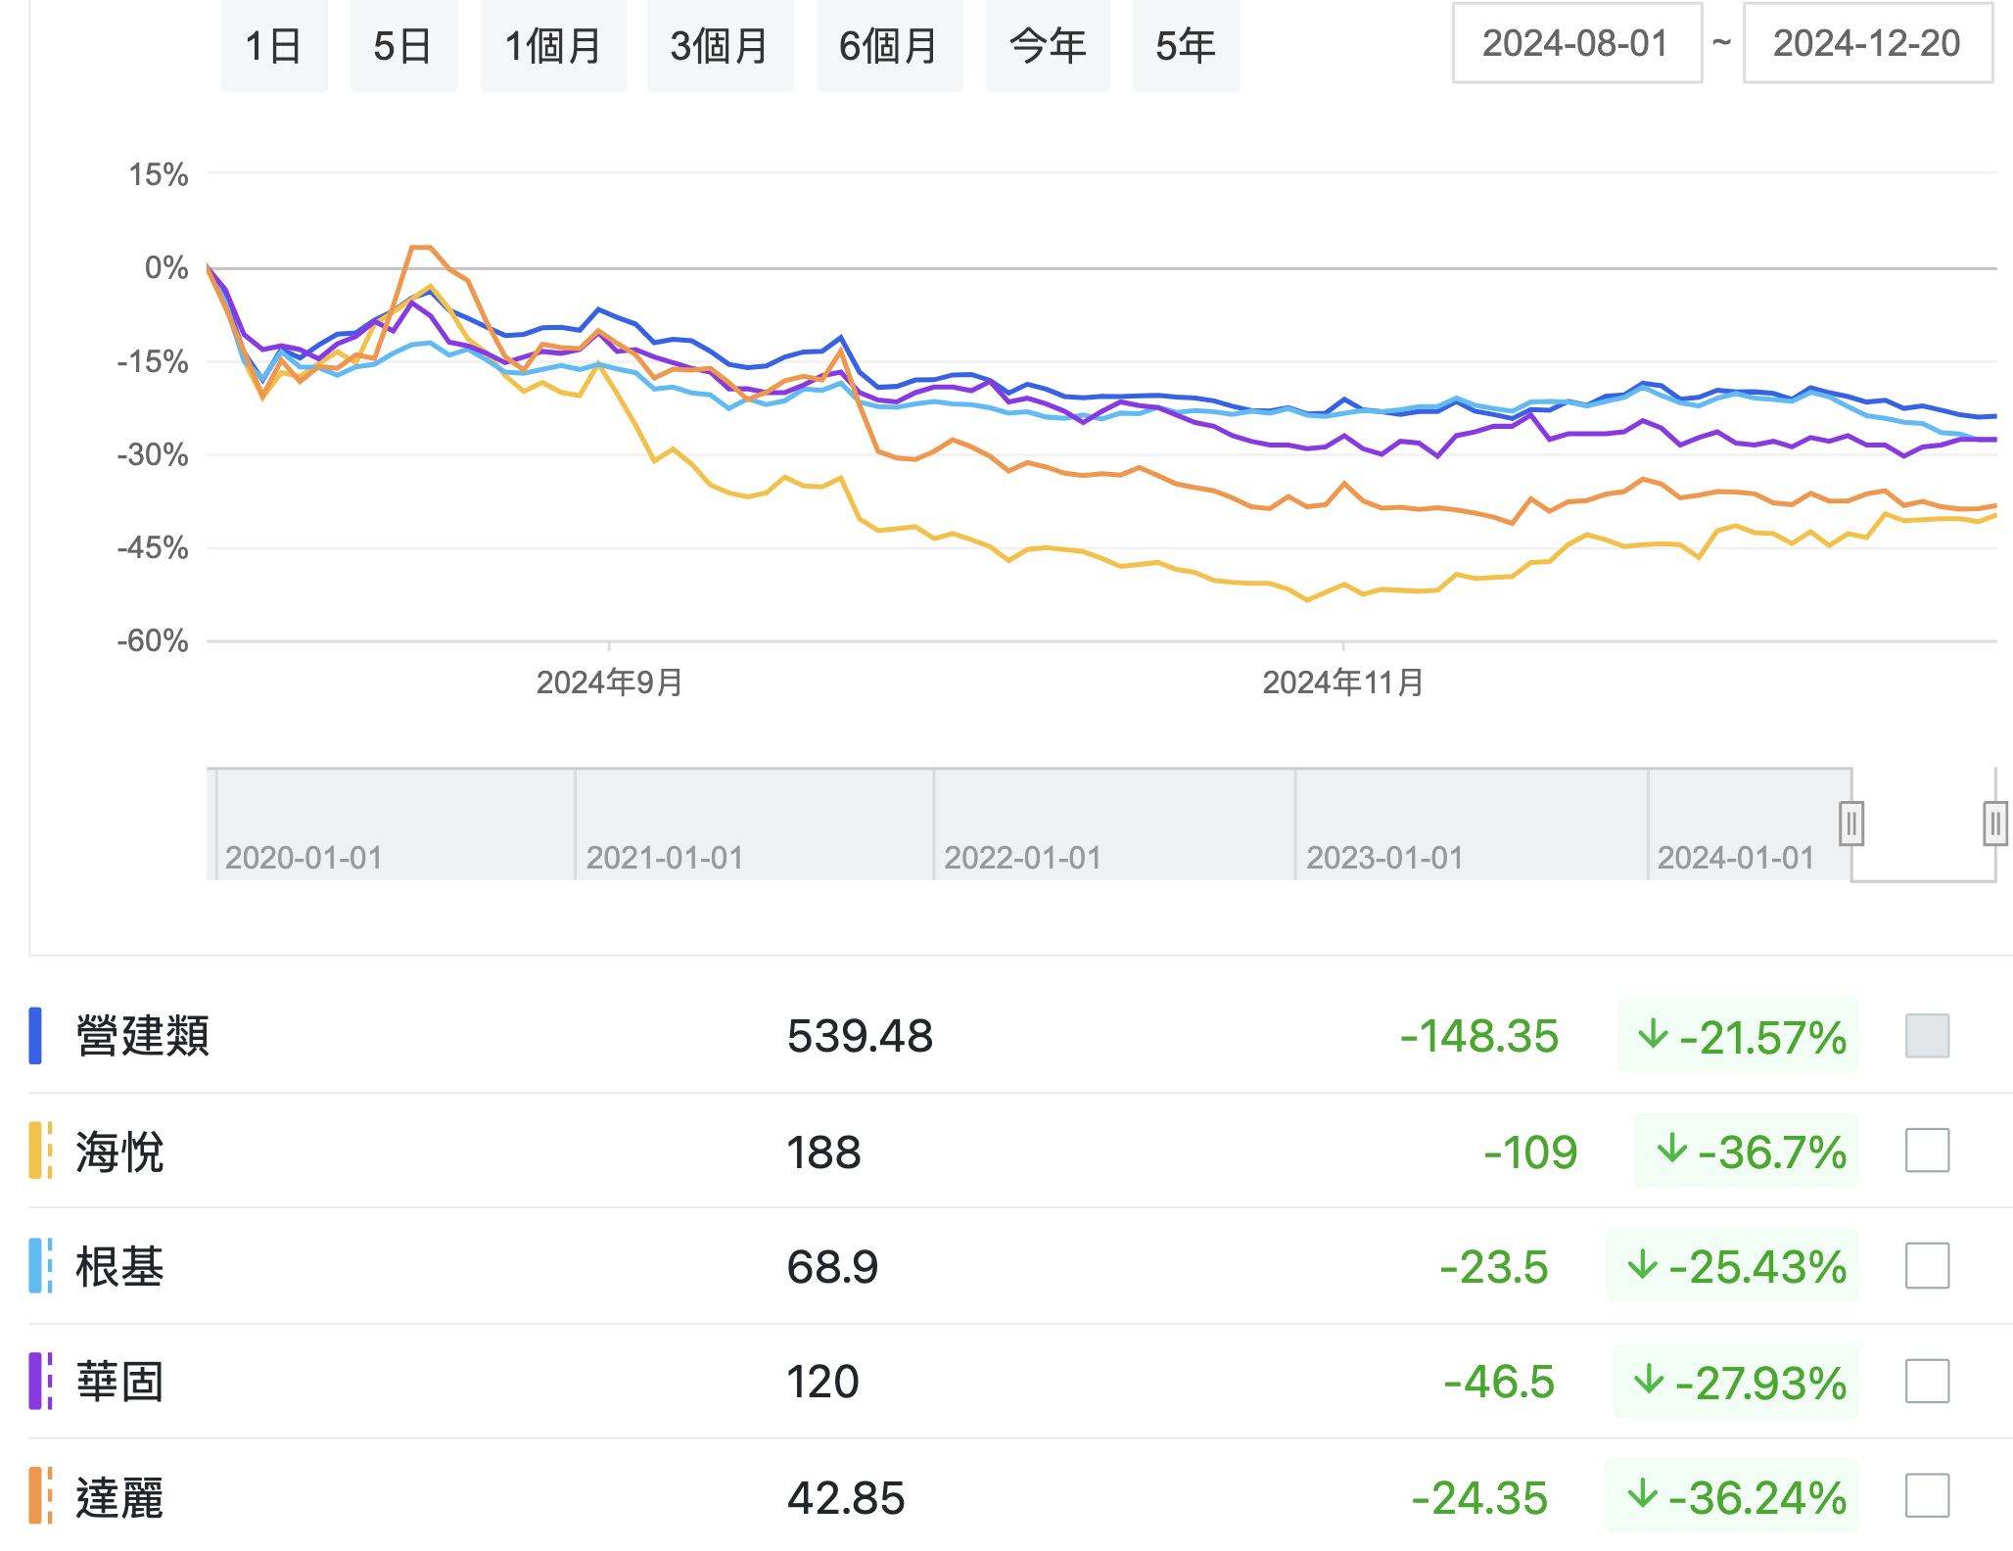Screen dimensions: 2013x1551
Task: Check the 根基 row checkbox
Action: click(x=1927, y=1266)
